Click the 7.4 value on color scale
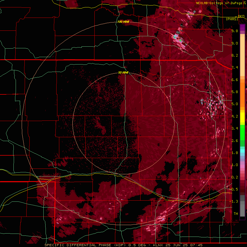 (x=235, y=68)
